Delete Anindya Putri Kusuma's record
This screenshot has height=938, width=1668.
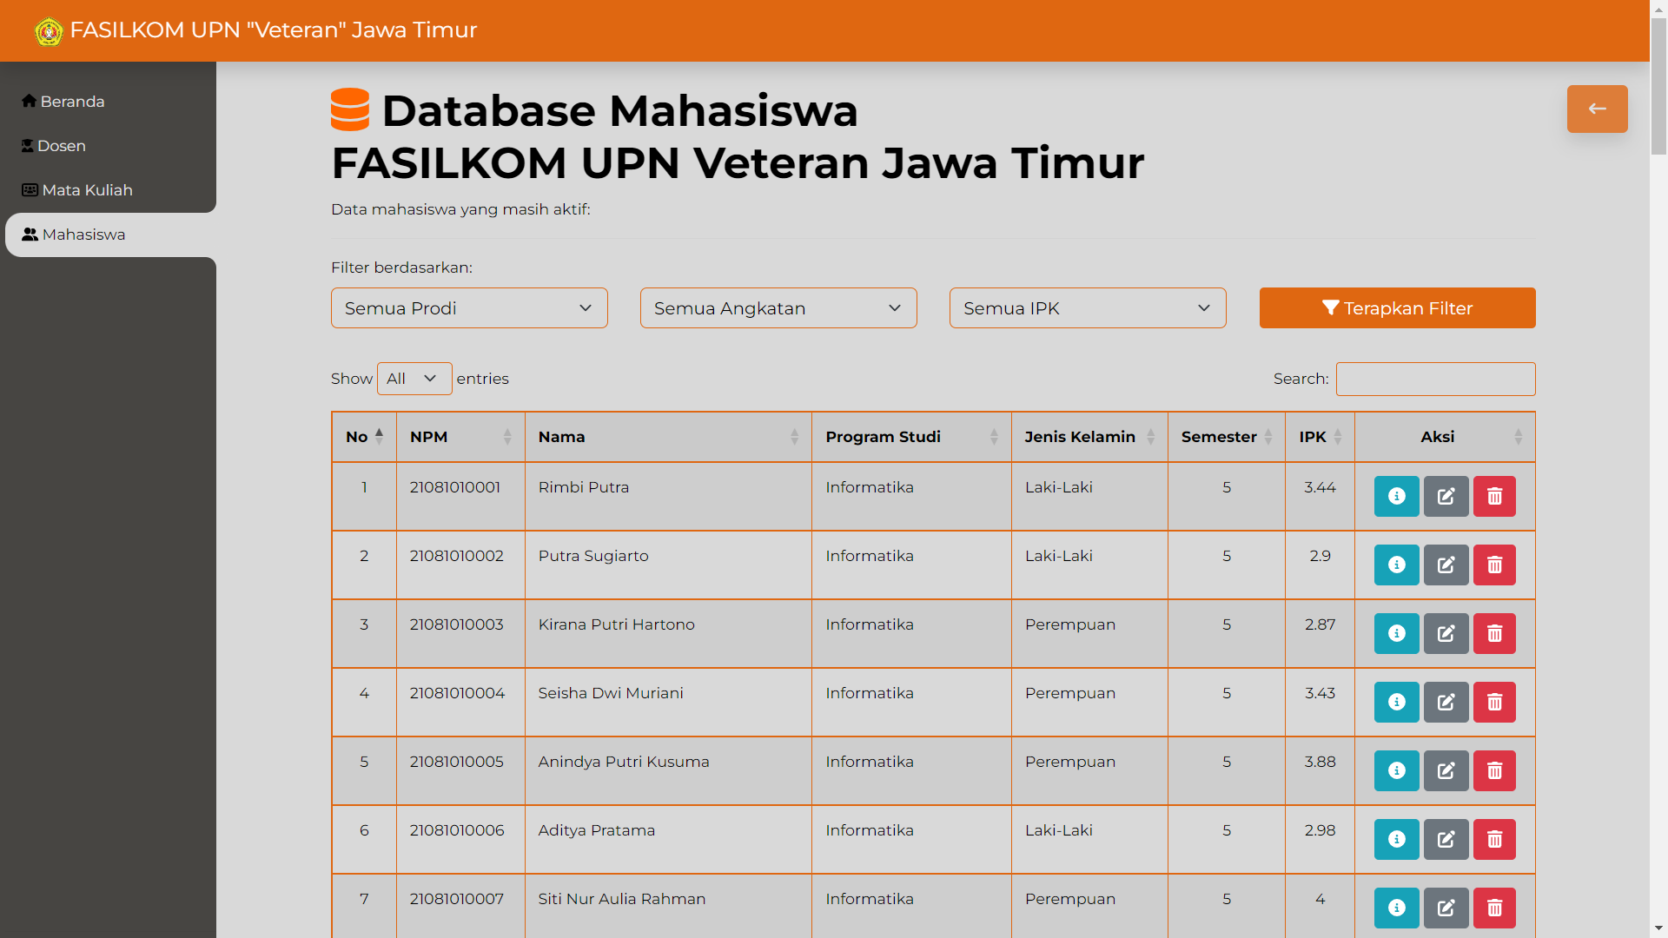[x=1494, y=770]
